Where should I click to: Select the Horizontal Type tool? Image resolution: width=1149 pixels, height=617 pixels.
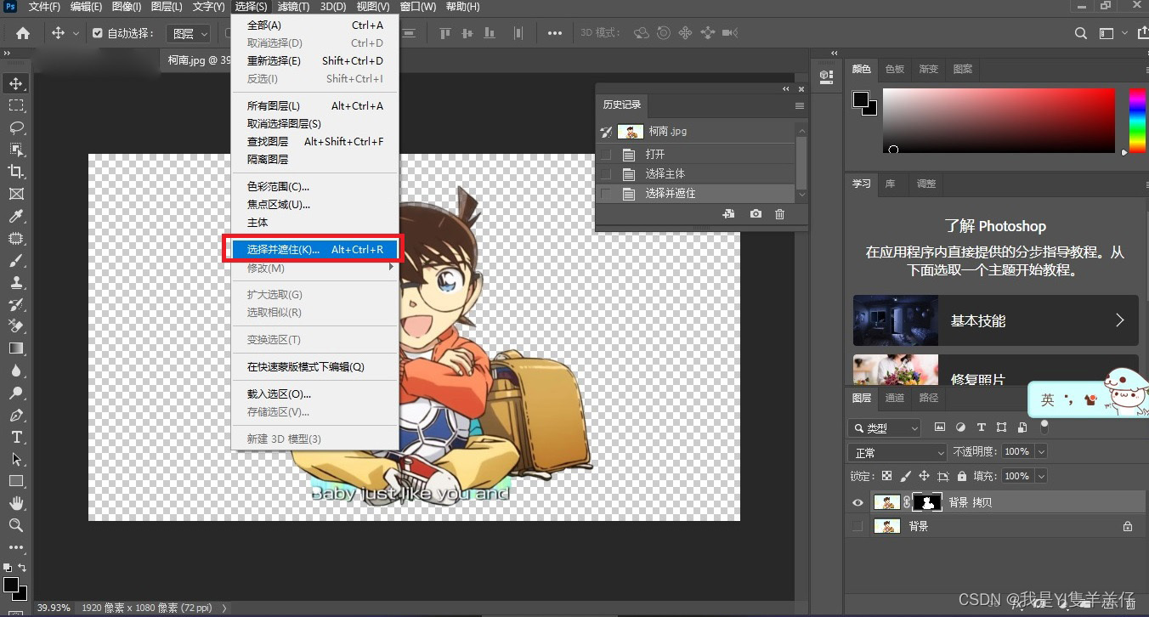16,437
